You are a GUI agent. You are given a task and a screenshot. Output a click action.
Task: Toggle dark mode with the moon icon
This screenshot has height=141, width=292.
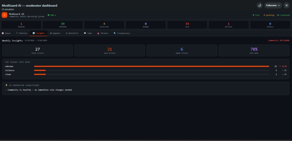[x=260, y=5]
